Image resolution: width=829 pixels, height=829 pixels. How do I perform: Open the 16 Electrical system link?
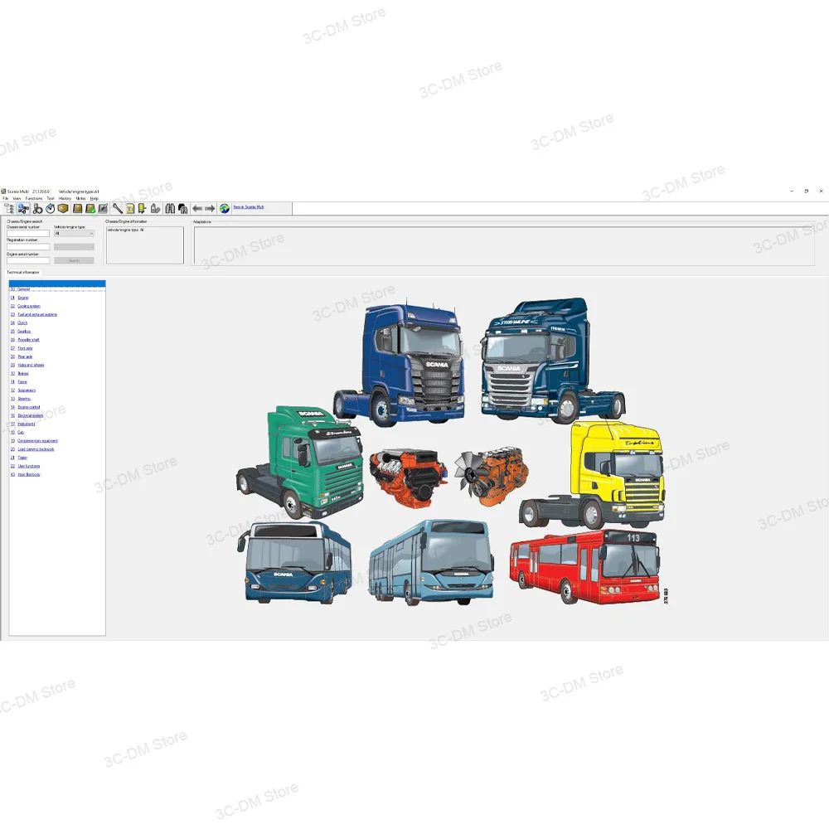point(27,415)
